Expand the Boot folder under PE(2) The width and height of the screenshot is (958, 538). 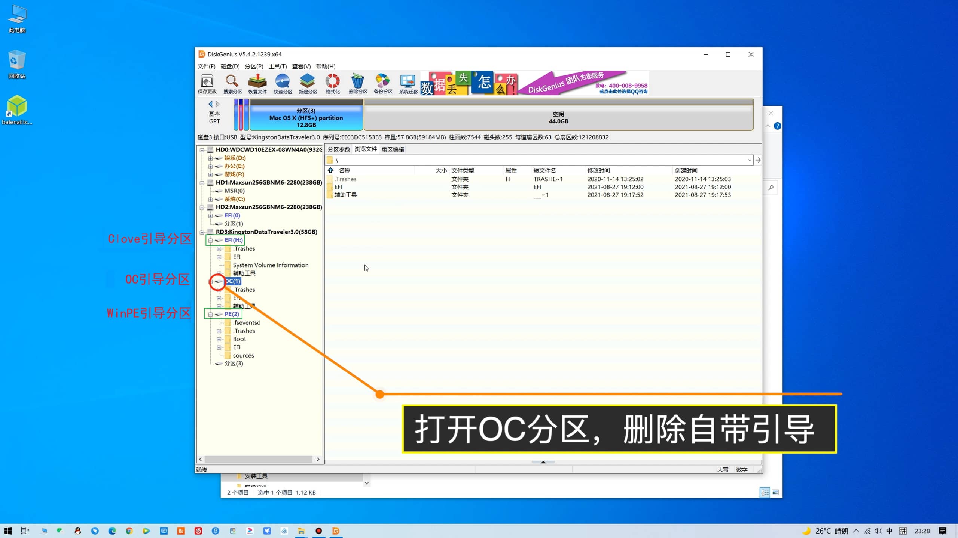coord(219,339)
